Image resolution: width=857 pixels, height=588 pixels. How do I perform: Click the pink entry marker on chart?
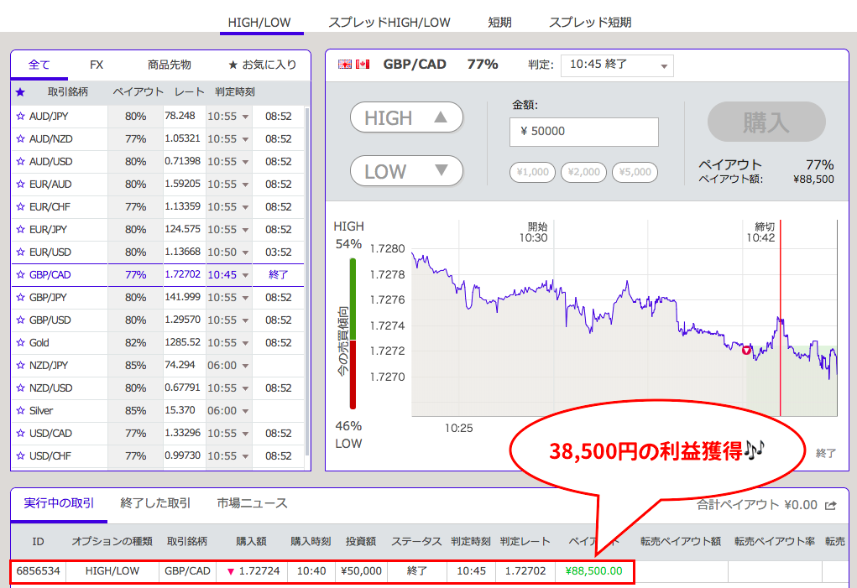[x=746, y=350]
